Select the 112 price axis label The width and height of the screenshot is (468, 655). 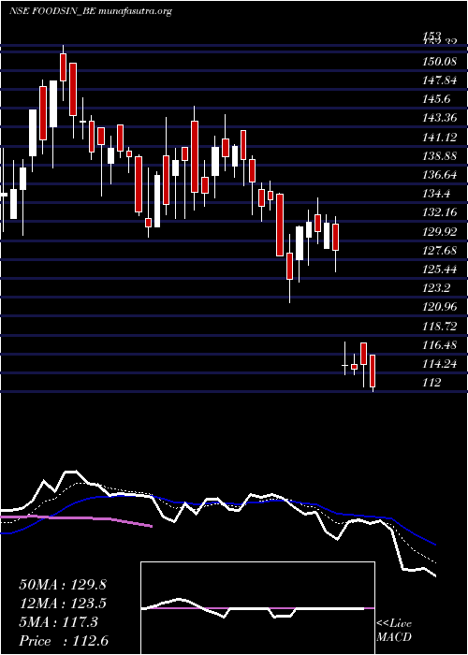point(431,382)
